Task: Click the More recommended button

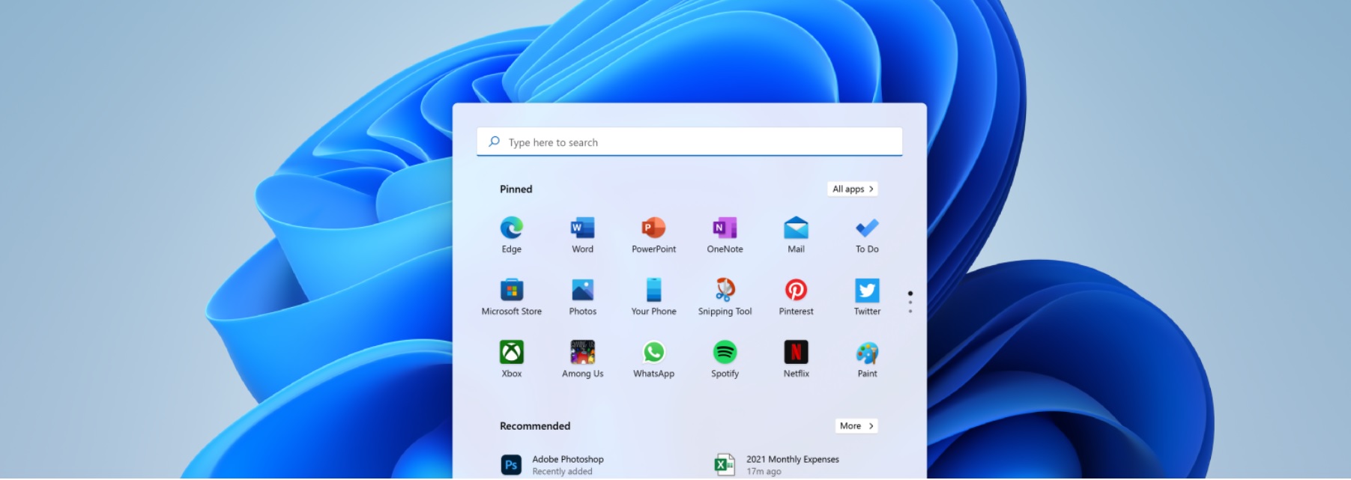Action: click(856, 426)
